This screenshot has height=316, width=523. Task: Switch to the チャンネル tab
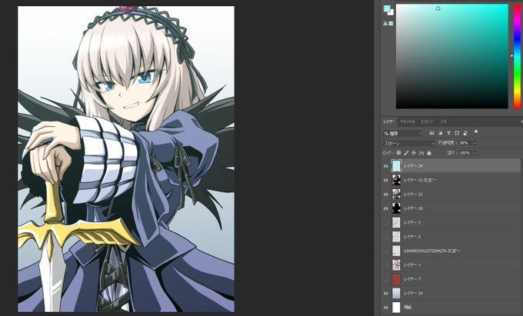tap(408, 121)
